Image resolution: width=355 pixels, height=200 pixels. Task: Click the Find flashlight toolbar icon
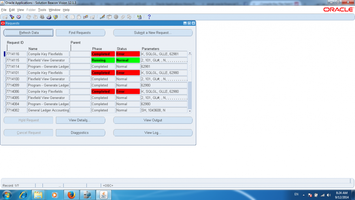tap(12, 17)
